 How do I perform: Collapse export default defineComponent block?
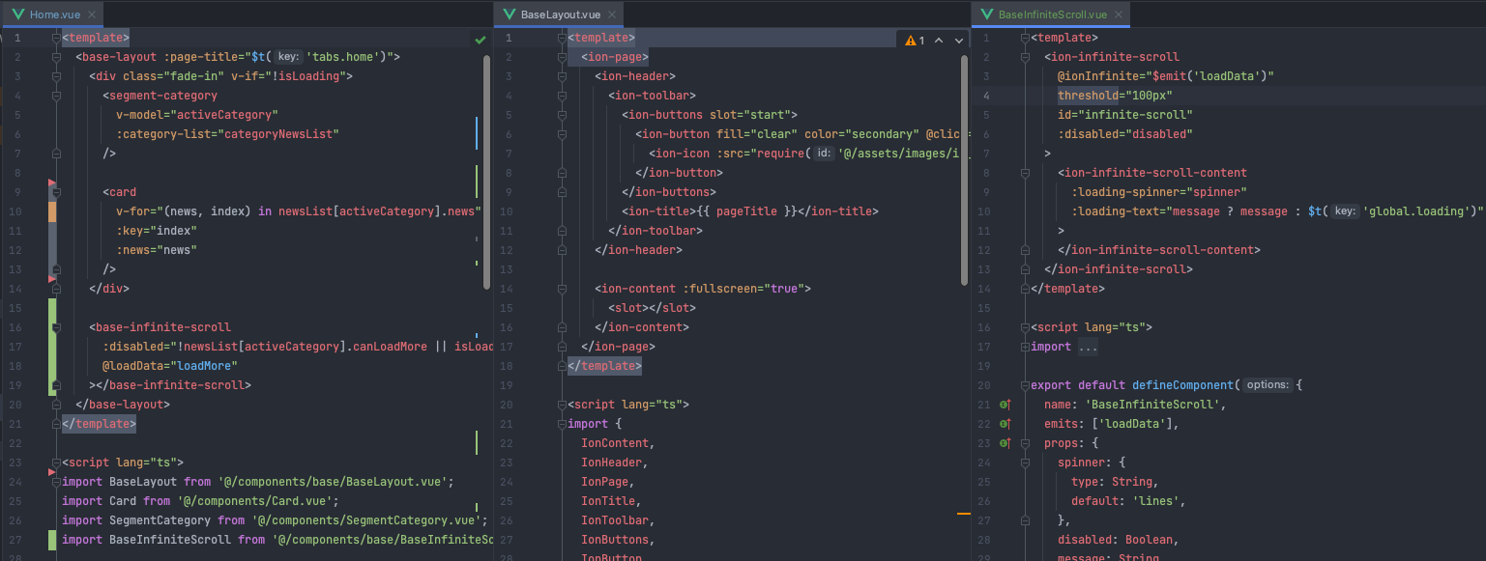pyautogui.click(x=1025, y=385)
